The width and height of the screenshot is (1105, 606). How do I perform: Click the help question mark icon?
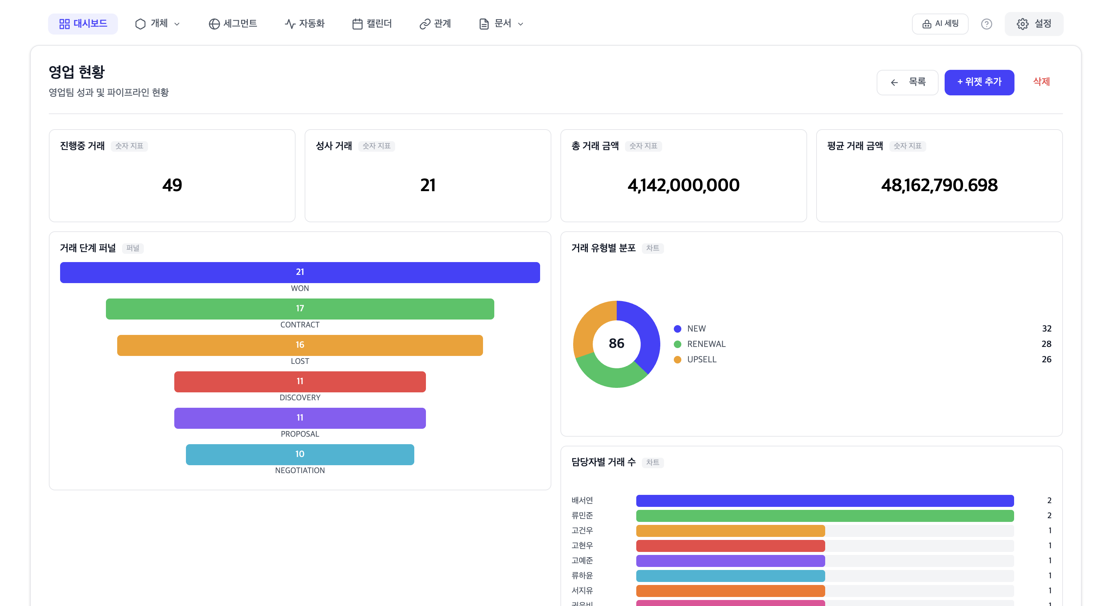point(986,24)
